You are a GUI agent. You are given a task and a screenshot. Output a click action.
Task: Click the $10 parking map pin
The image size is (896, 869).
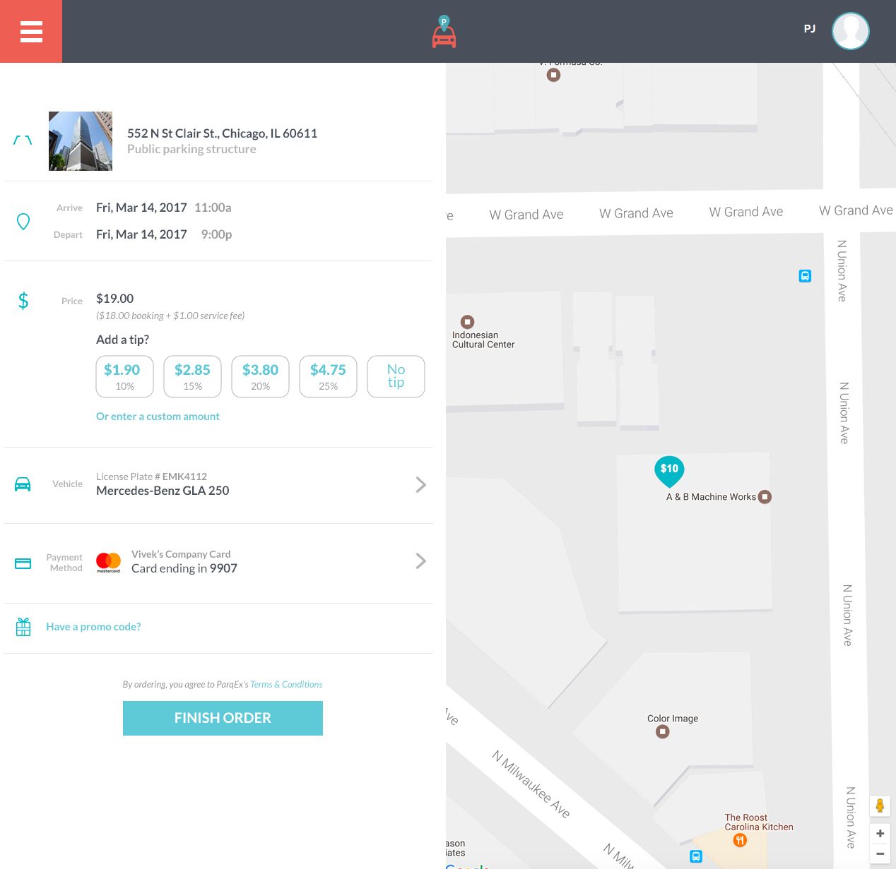(x=669, y=470)
